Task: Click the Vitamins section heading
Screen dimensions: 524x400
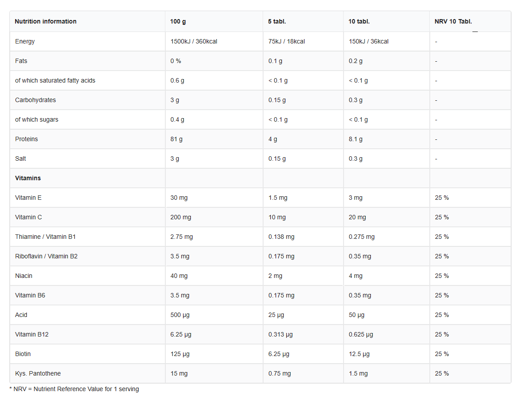Action: pyautogui.click(x=28, y=178)
